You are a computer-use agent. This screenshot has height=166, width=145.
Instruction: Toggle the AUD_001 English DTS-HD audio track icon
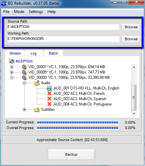[49, 88]
